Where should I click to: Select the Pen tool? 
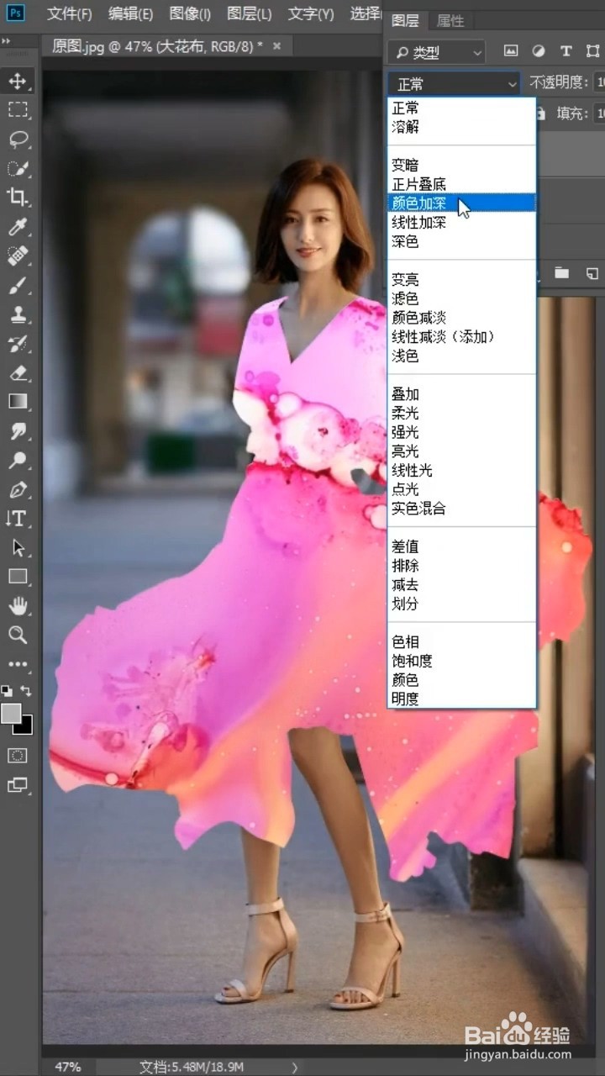pyautogui.click(x=18, y=489)
